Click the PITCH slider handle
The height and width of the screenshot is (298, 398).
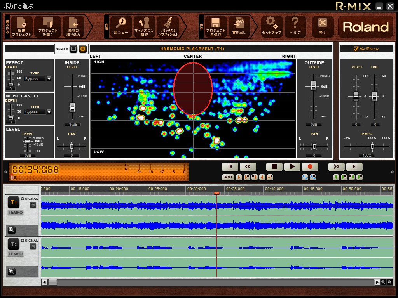click(x=356, y=96)
